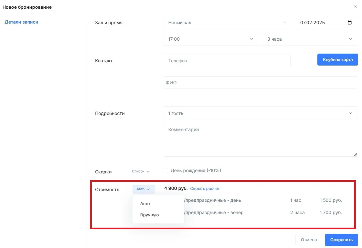The image size is (362, 248).
Task: Choose Вручную from the cost menu
Action: pyautogui.click(x=149, y=215)
